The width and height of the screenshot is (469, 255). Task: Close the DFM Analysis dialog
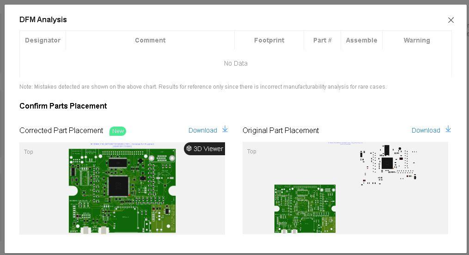pos(451,20)
